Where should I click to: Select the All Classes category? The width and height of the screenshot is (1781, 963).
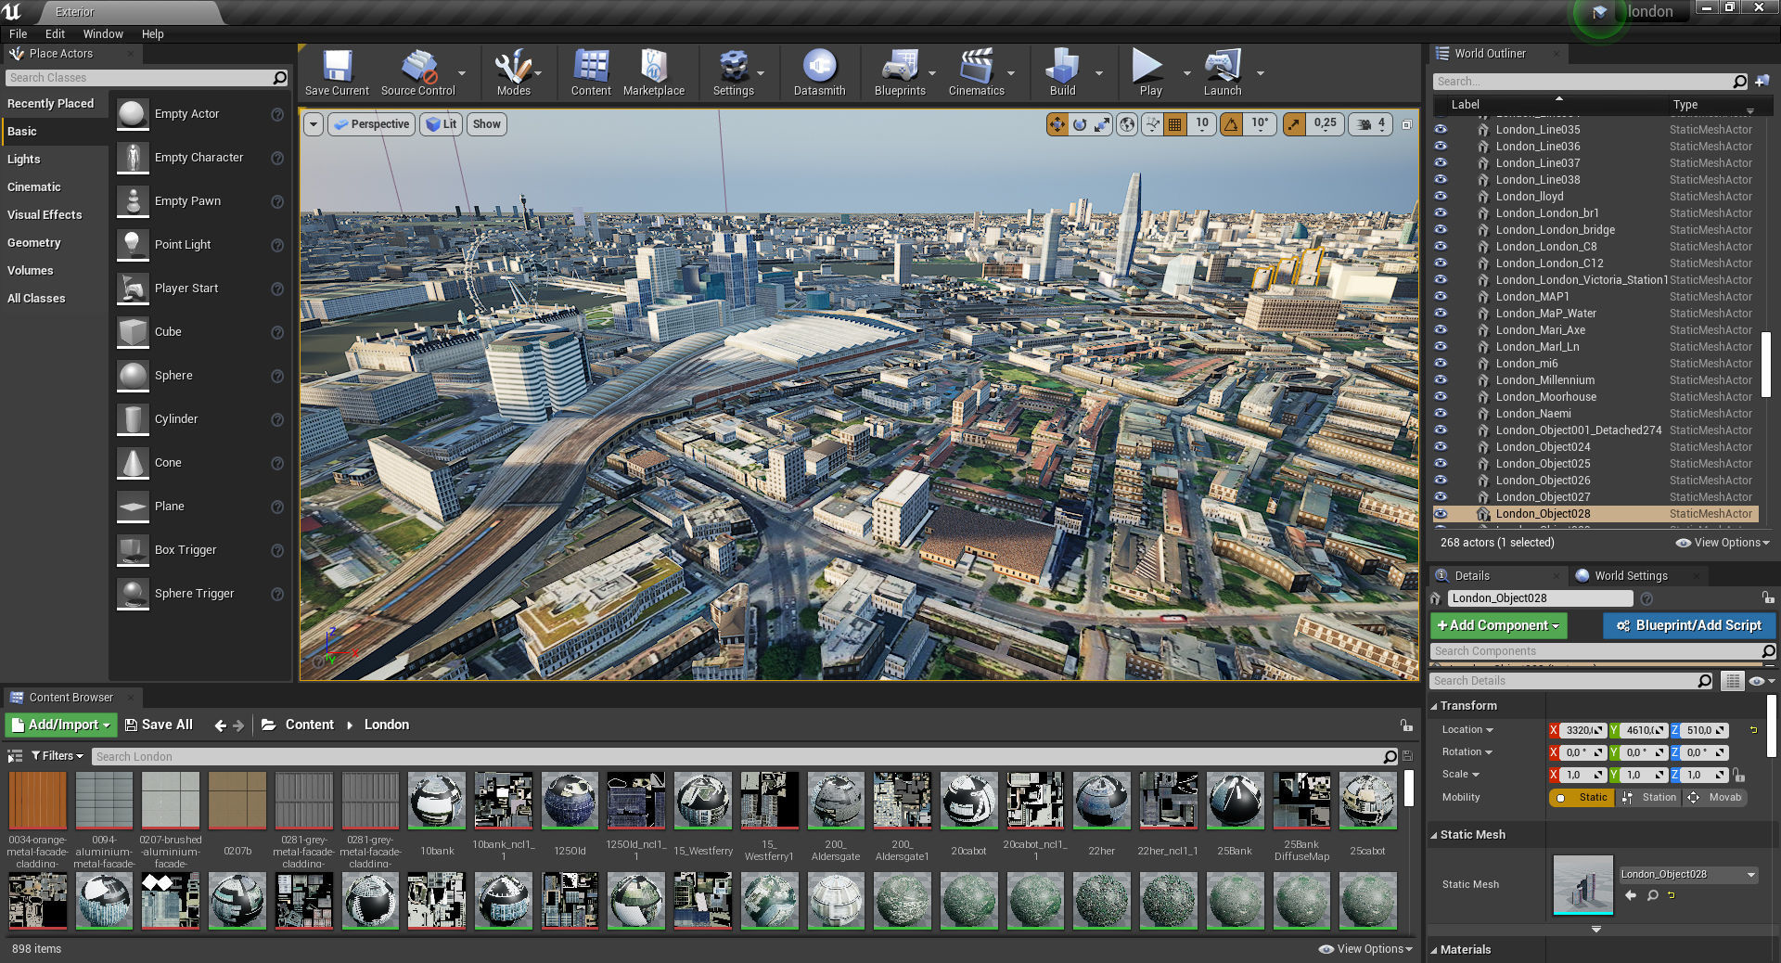point(36,299)
